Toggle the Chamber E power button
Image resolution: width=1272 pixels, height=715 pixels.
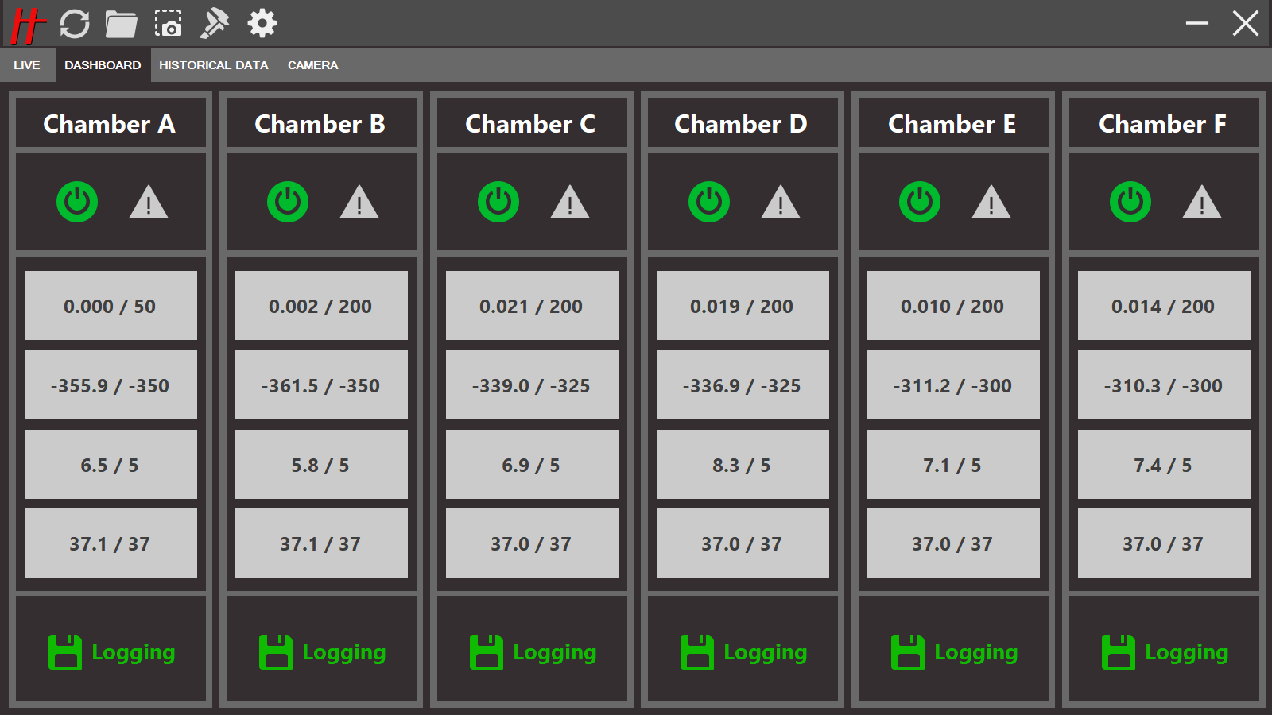tap(920, 202)
